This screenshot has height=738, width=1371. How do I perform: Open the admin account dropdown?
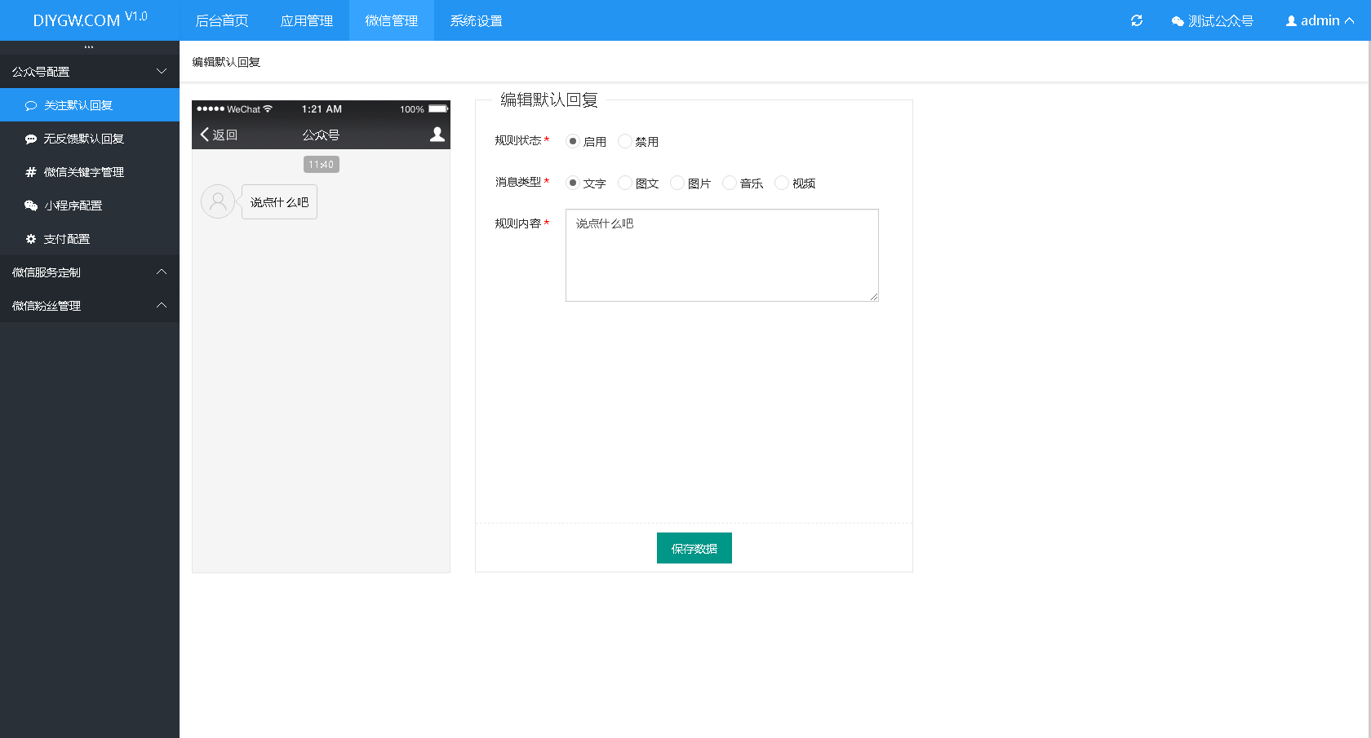click(x=1319, y=20)
